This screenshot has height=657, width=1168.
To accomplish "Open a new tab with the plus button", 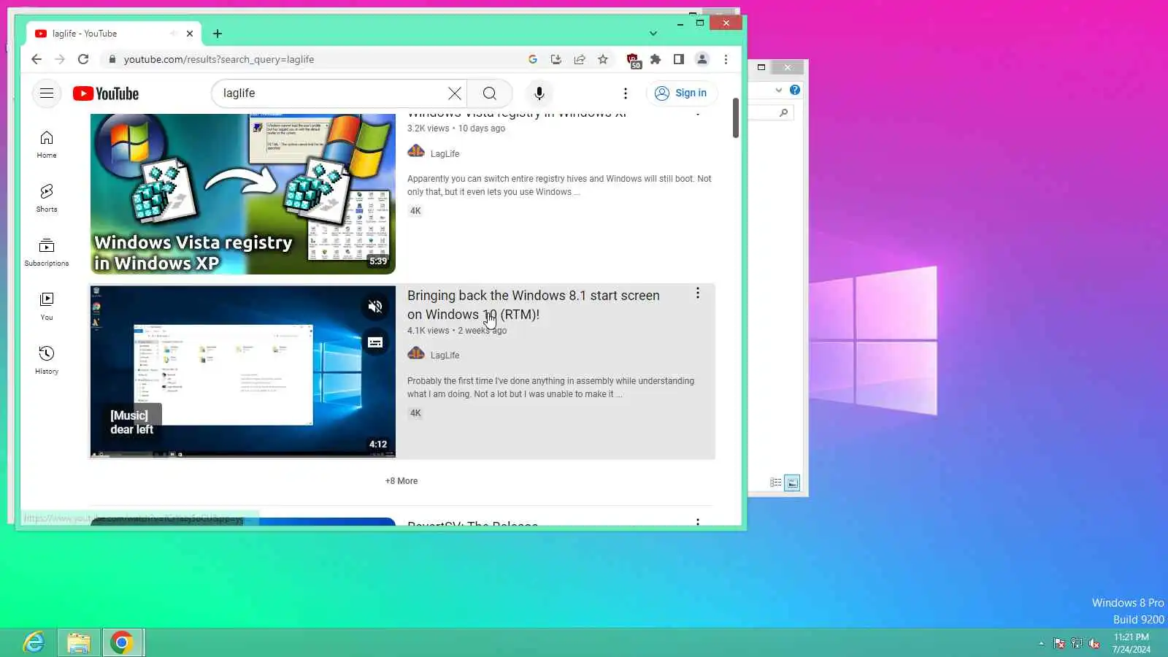I will [x=218, y=34].
